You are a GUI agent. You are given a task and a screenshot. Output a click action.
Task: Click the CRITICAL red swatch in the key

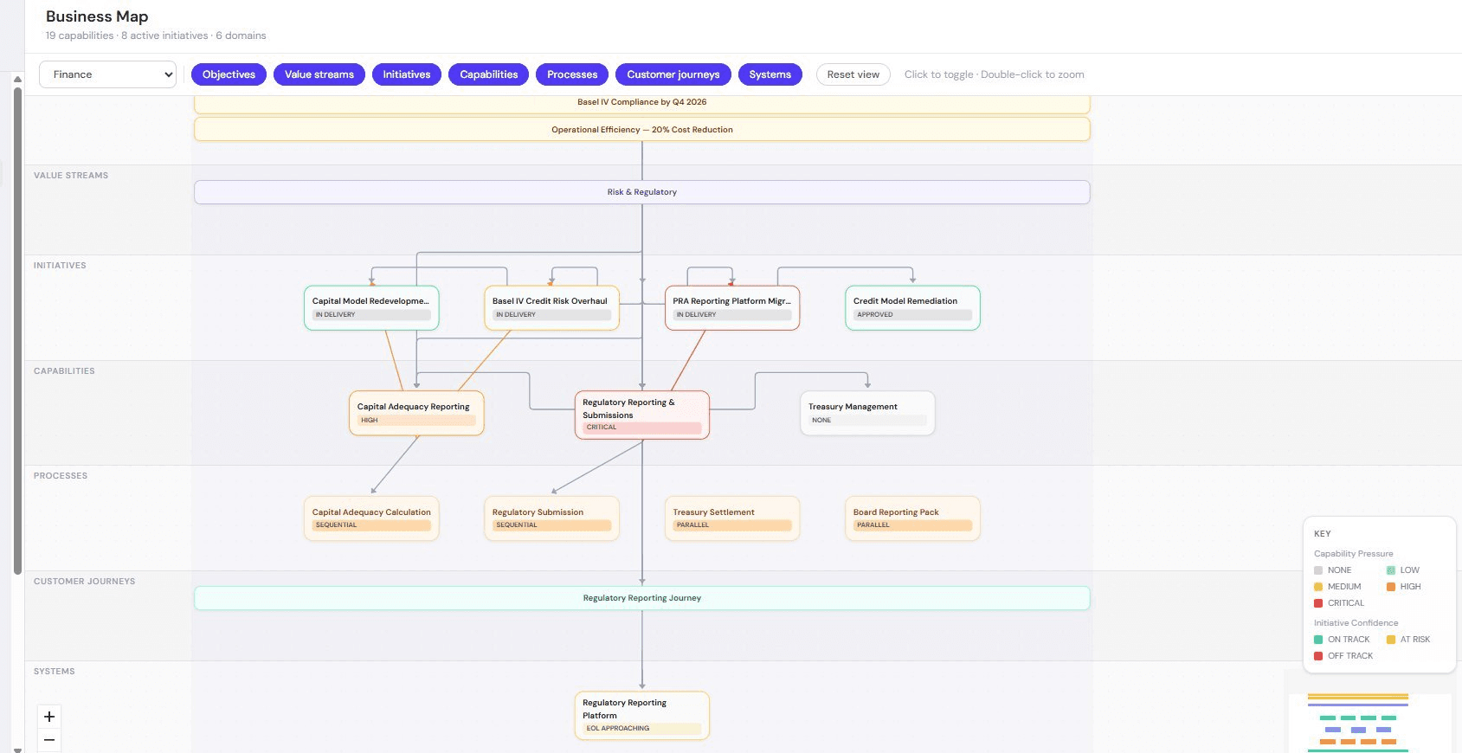[x=1318, y=603]
